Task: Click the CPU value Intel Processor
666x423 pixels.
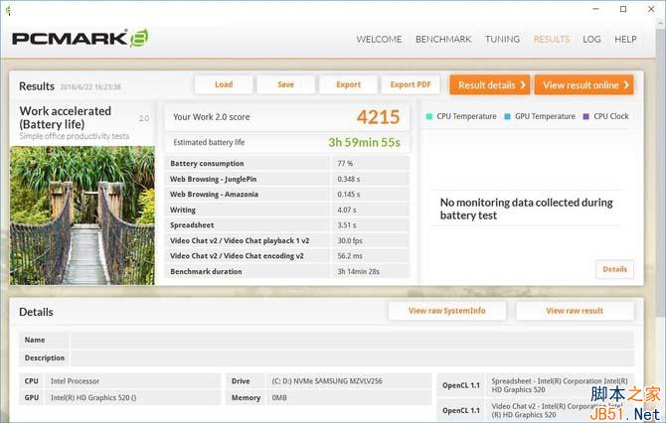Action: (x=76, y=381)
